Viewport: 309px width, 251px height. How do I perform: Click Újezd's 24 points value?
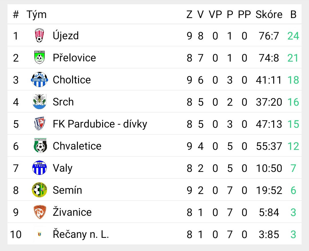[293, 36]
